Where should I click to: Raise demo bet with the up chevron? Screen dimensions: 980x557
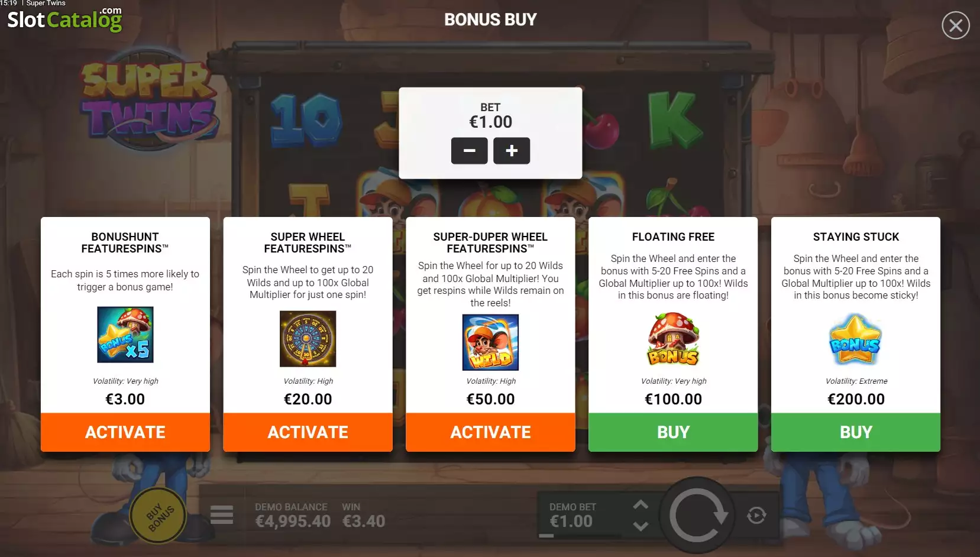641,505
